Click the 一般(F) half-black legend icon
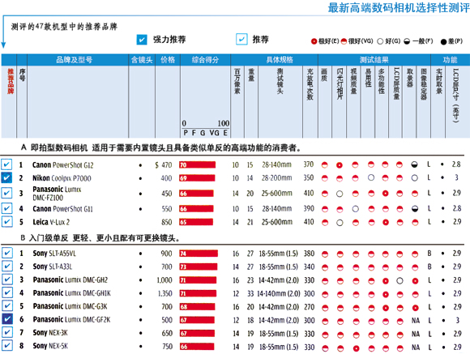 (x=407, y=41)
